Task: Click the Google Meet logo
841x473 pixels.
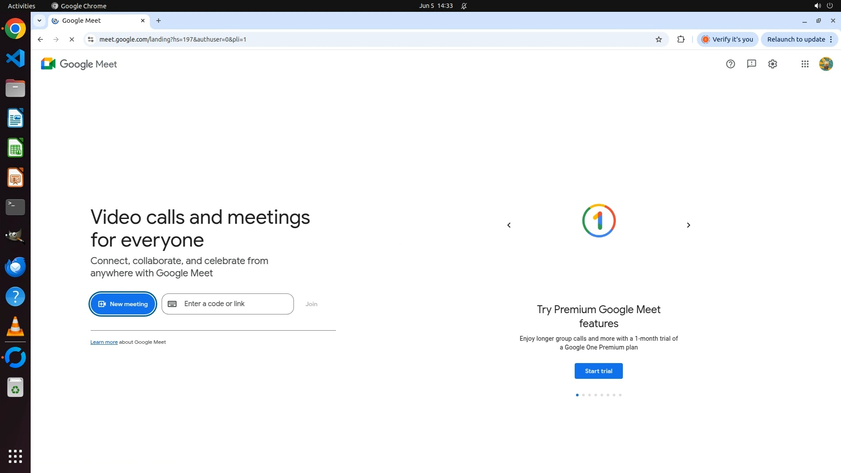Action: (79, 64)
